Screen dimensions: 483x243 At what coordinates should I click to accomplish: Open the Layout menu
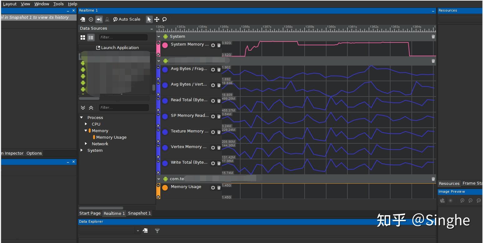(10, 4)
